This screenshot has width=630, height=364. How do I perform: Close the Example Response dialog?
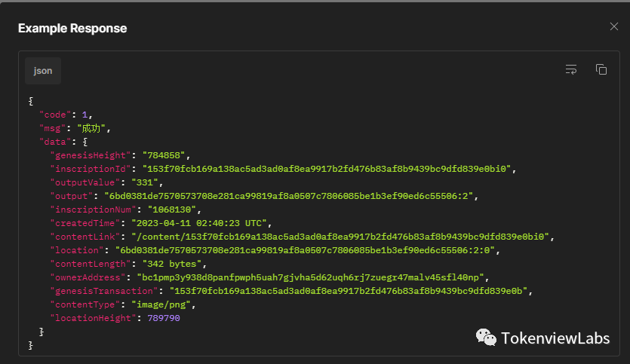tap(613, 26)
